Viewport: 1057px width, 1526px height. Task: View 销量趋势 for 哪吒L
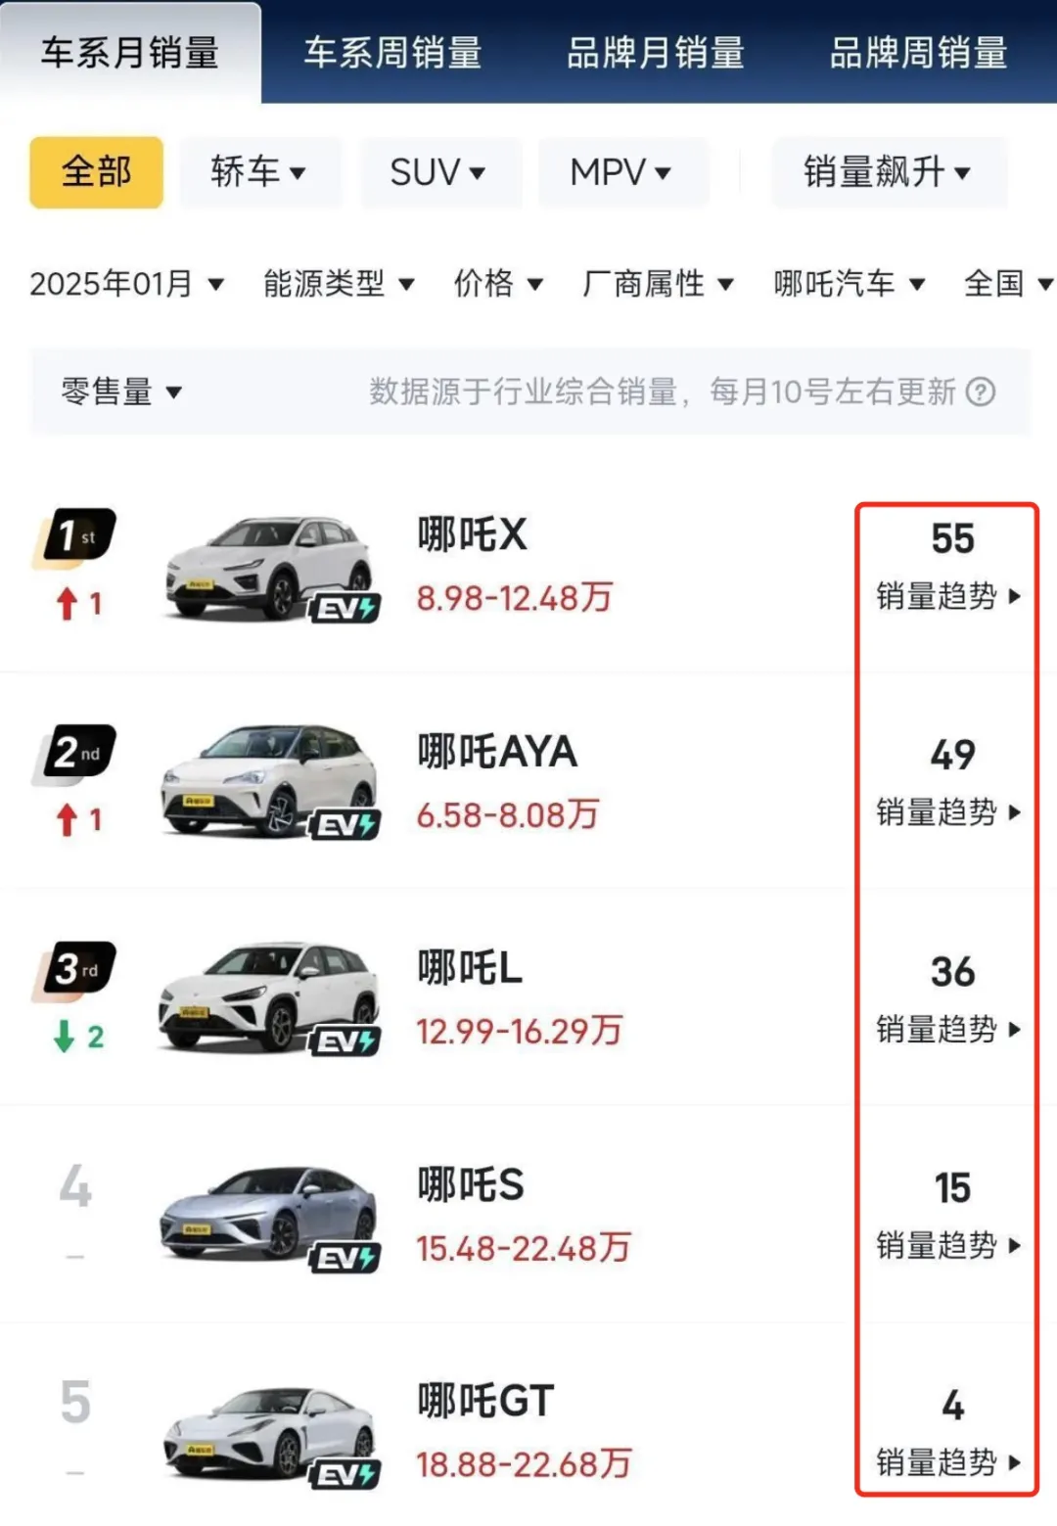pyautogui.click(x=946, y=1030)
